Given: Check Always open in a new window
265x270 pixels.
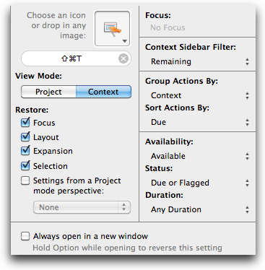Looking at the screenshot, I should pyautogui.click(x=25, y=236).
